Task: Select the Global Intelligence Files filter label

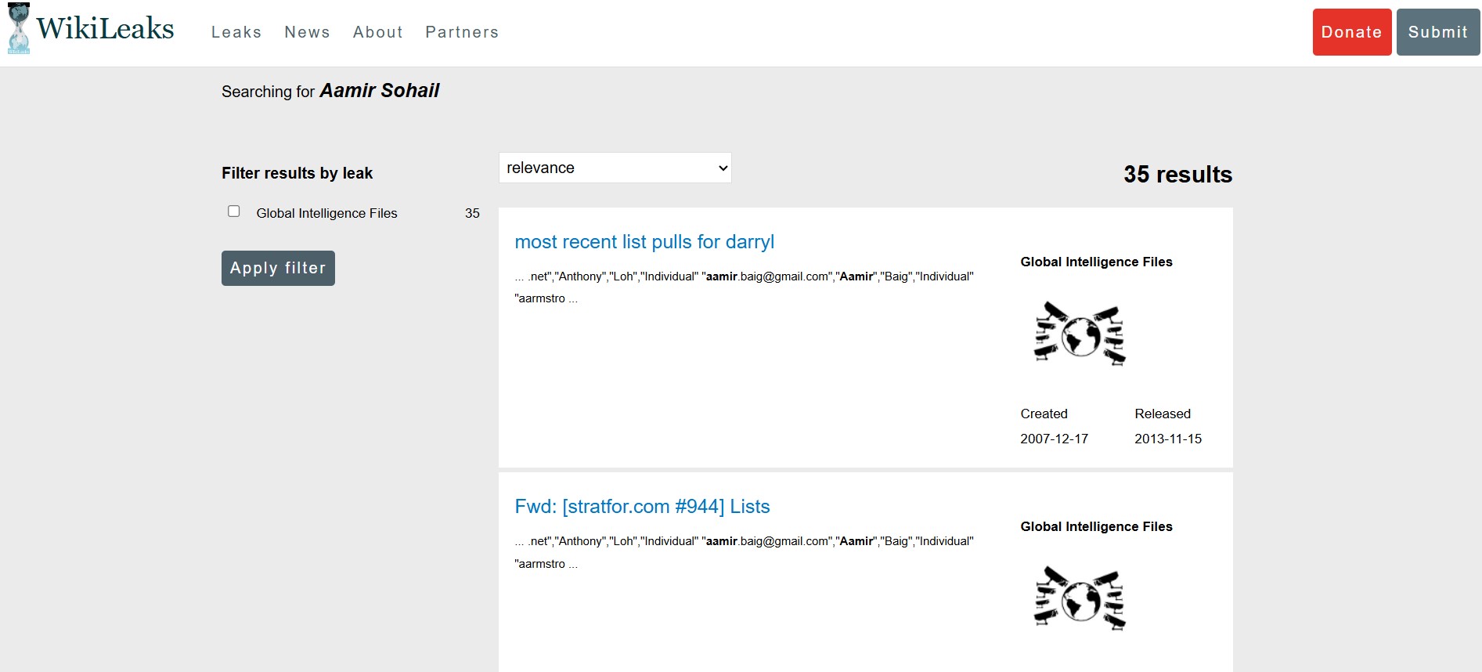Action: [326, 213]
